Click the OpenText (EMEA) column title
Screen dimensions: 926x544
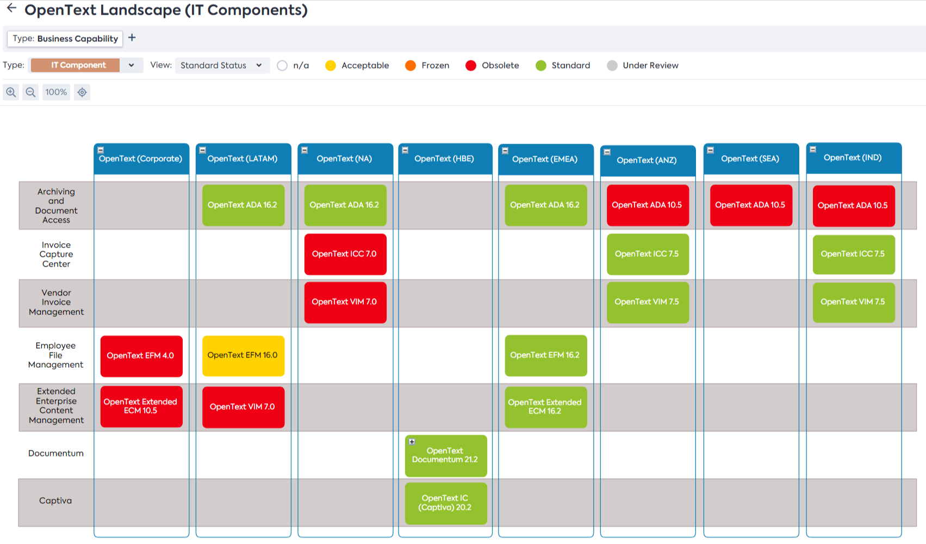tap(545, 159)
